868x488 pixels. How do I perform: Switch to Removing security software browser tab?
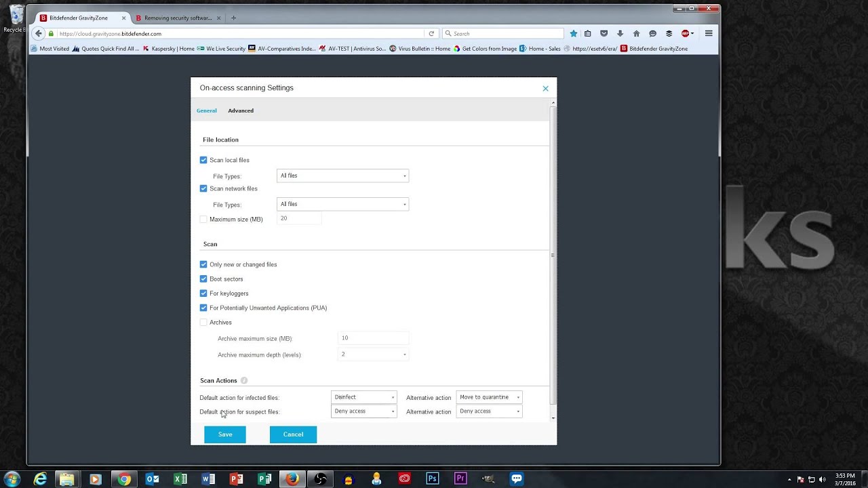tap(177, 18)
